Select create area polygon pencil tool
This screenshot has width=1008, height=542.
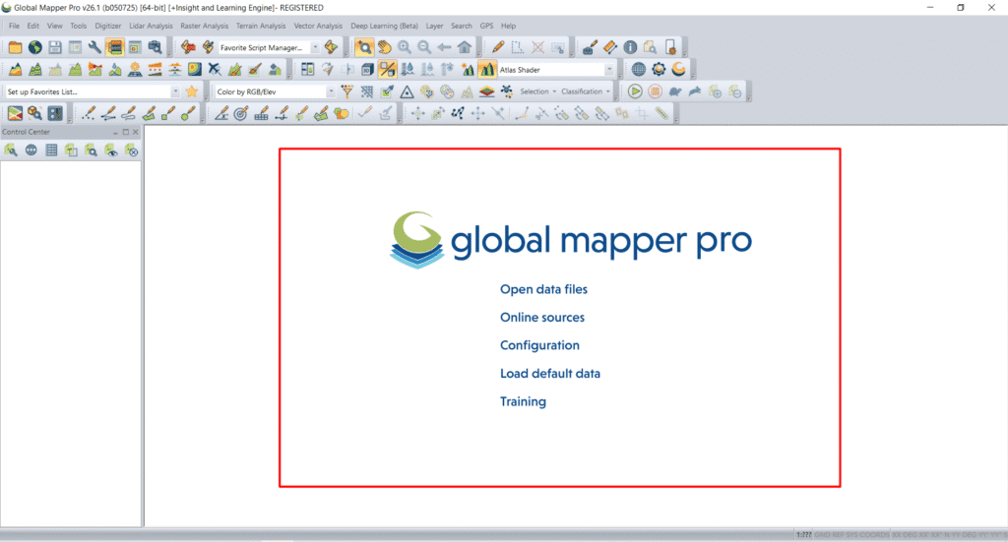(148, 114)
